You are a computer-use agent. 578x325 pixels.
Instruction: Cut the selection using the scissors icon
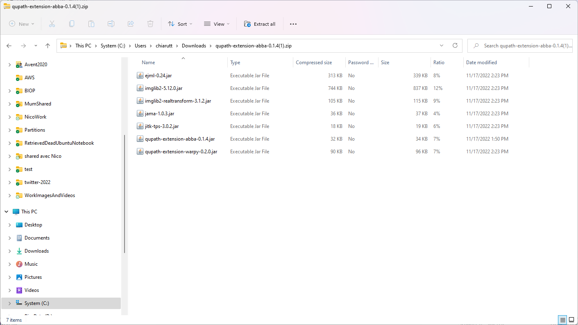[x=52, y=24]
